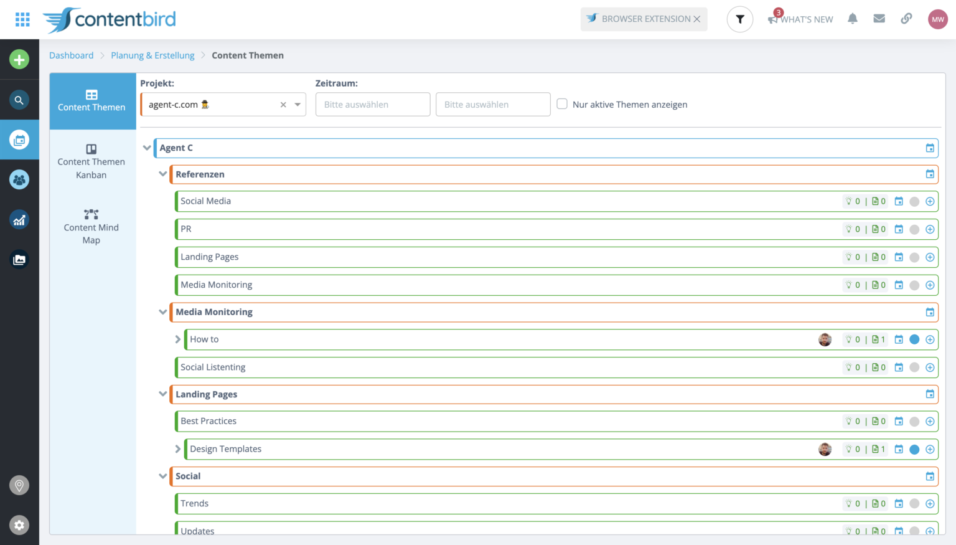The image size is (956, 545).
Task: Open the apps grid menu icon
Action: point(22,19)
